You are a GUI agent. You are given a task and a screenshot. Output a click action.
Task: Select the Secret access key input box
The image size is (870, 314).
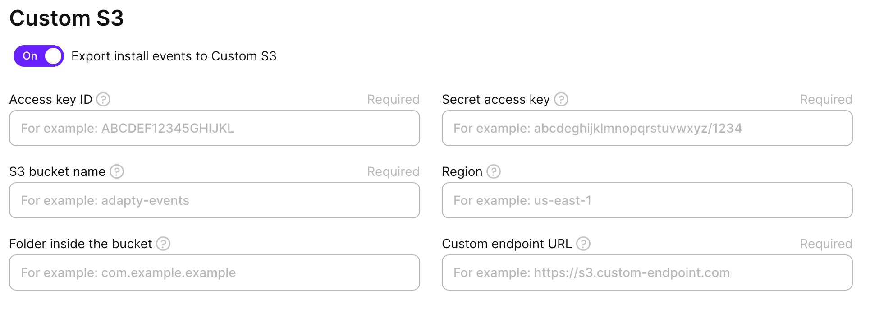(x=646, y=128)
